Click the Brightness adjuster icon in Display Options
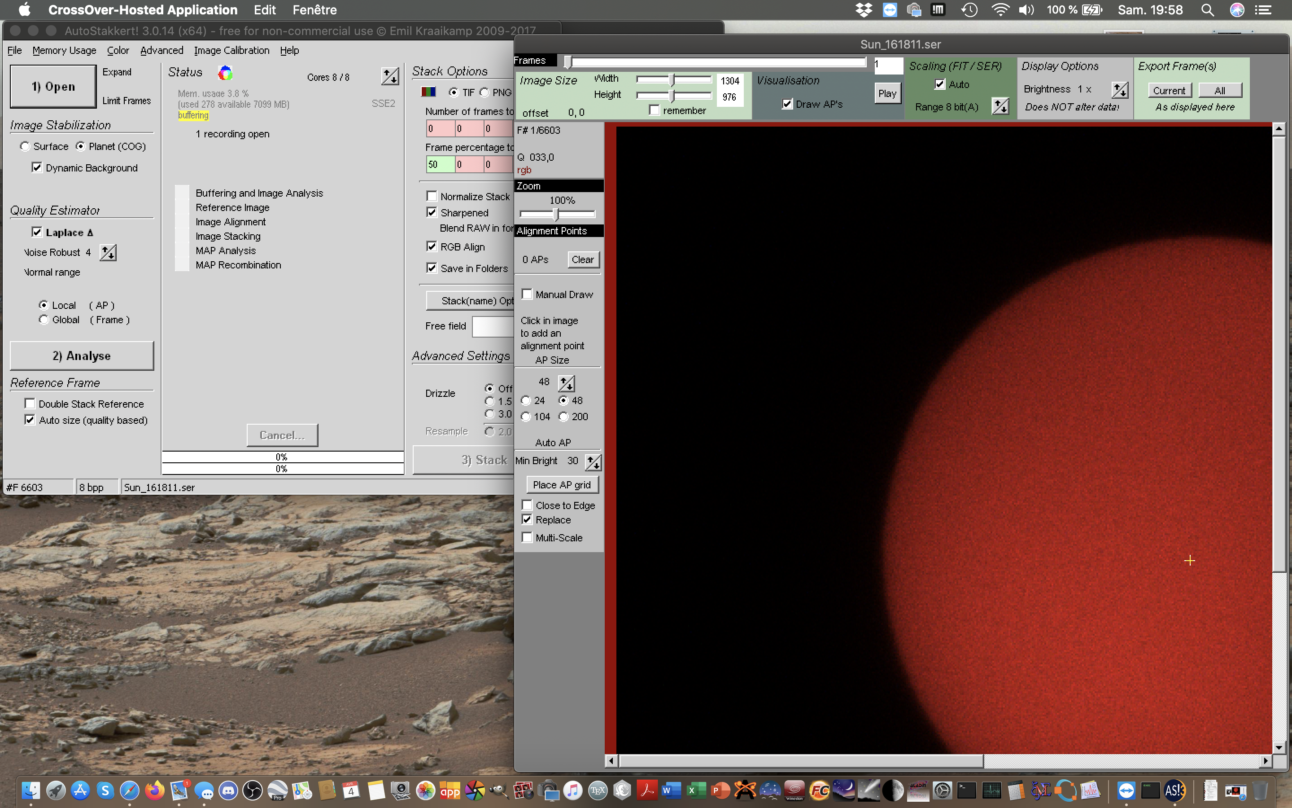1292x808 pixels. [1120, 90]
